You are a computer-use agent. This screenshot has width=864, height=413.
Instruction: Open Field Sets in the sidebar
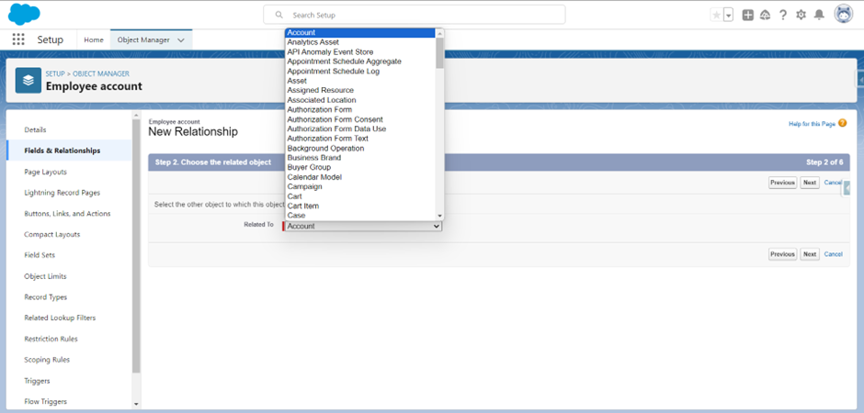point(40,255)
